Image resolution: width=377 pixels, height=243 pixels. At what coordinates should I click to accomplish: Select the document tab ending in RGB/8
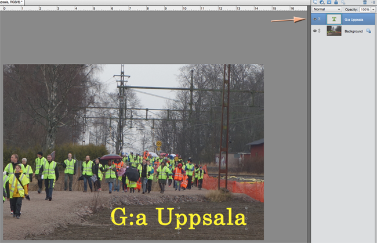click(x=11, y=2)
